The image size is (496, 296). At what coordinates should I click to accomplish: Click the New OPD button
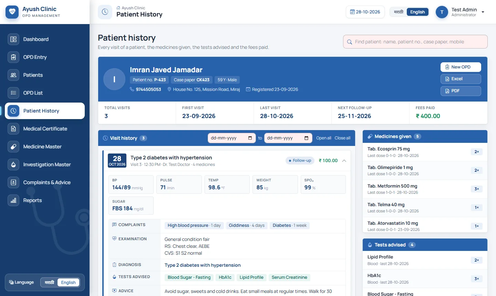[461, 67]
